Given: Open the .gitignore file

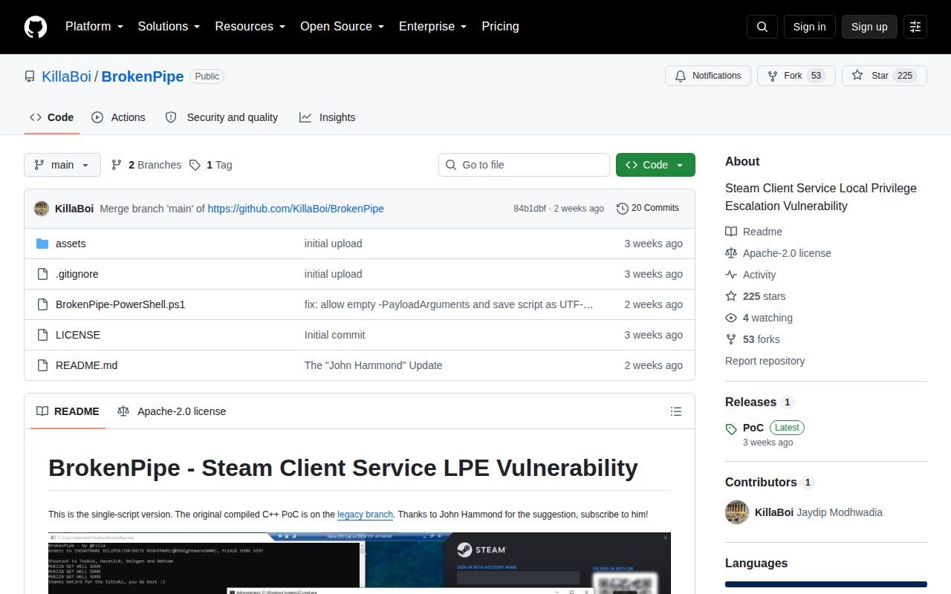Looking at the screenshot, I should tap(77, 274).
